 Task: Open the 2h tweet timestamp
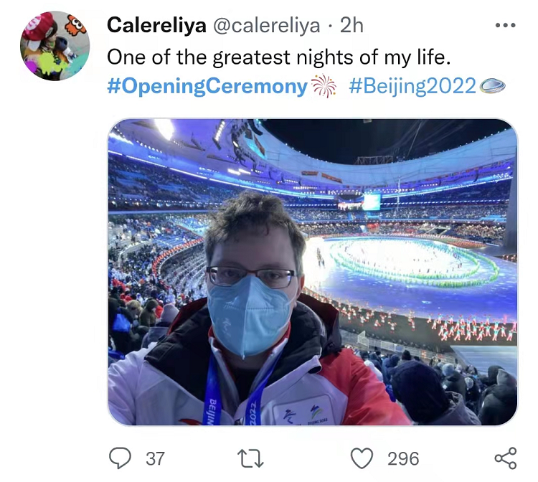pos(351,26)
